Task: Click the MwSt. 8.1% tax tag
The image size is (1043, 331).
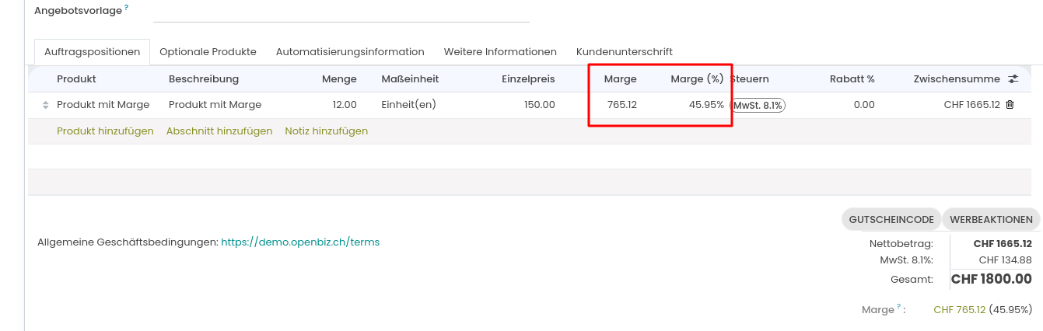Action: click(758, 105)
